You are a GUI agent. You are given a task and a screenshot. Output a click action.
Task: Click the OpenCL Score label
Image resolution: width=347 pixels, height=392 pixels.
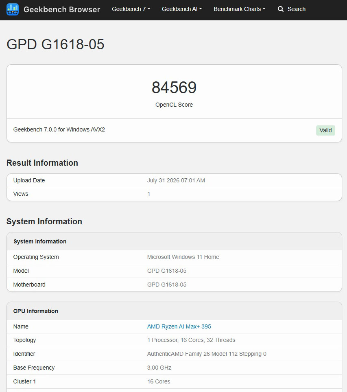(x=174, y=105)
